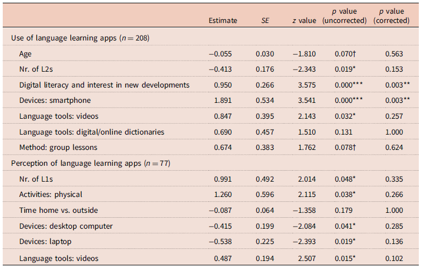Click the 'Devices: laptop' row label
This screenshot has width=421, height=267.
(46, 242)
